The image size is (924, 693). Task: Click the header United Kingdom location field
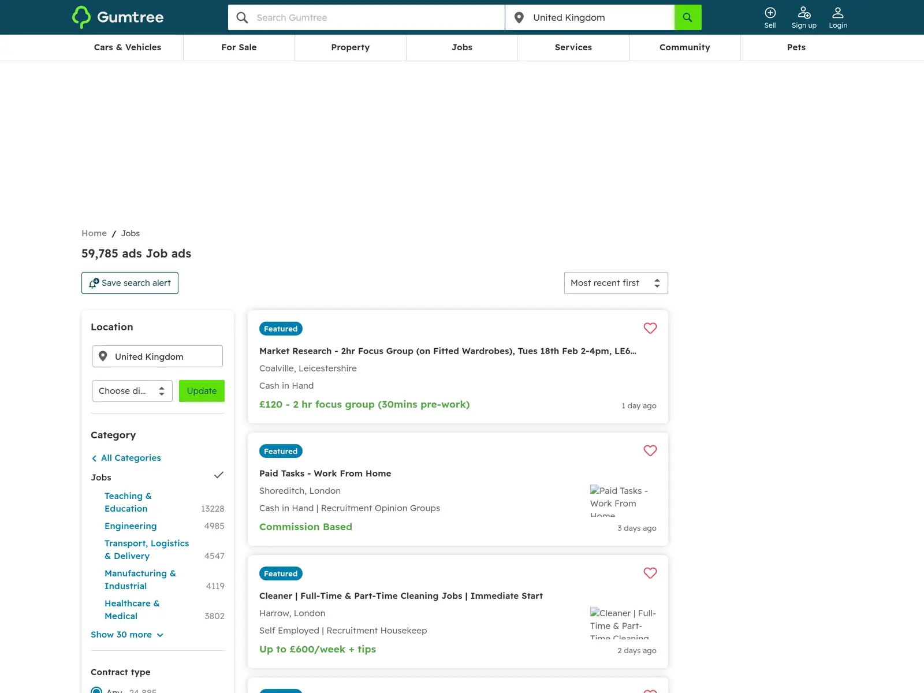point(590,17)
